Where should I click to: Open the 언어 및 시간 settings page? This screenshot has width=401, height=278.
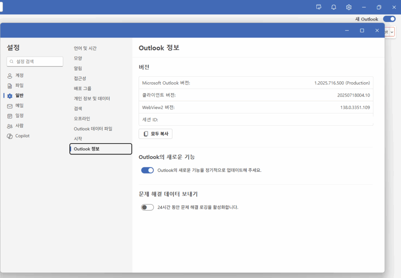(x=85, y=48)
